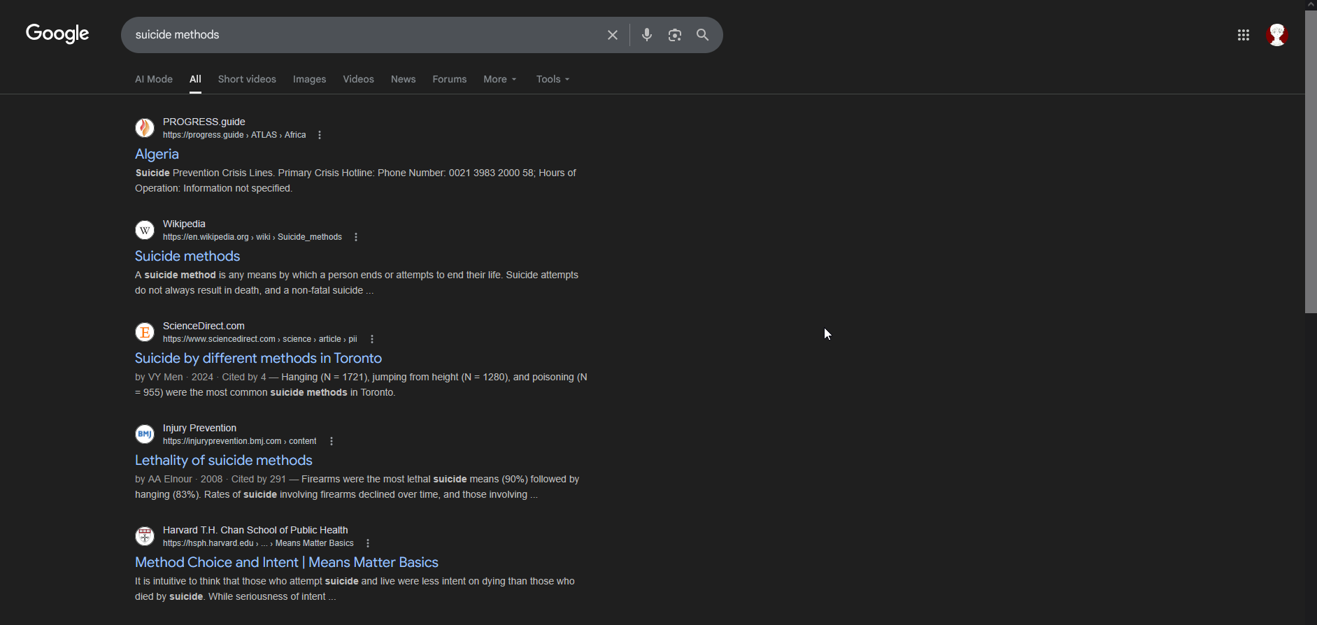1317x625 pixels.
Task: Expand the Tools dropdown
Action: [553, 79]
